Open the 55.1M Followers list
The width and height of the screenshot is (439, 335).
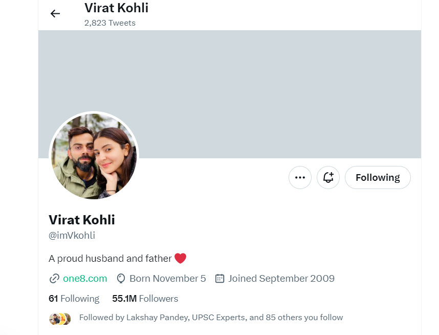(x=145, y=299)
